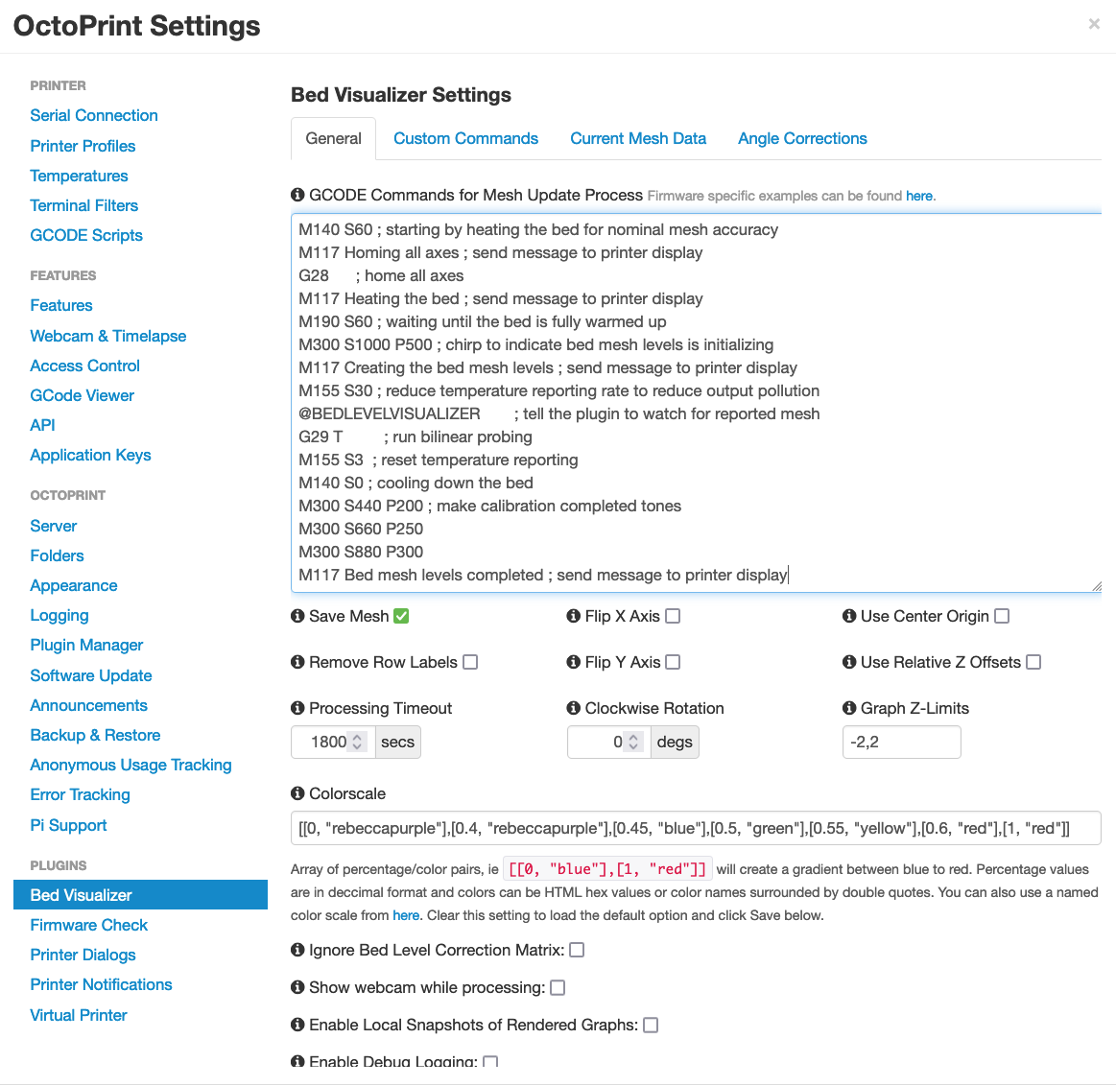Click info icon next to Graph Z-Limits
The width and height of the screenshot is (1116, 1086).
coord(849,708)
